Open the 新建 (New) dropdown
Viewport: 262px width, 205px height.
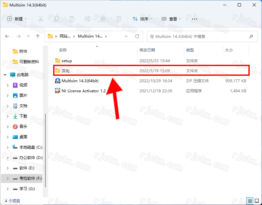pos(17,19)
